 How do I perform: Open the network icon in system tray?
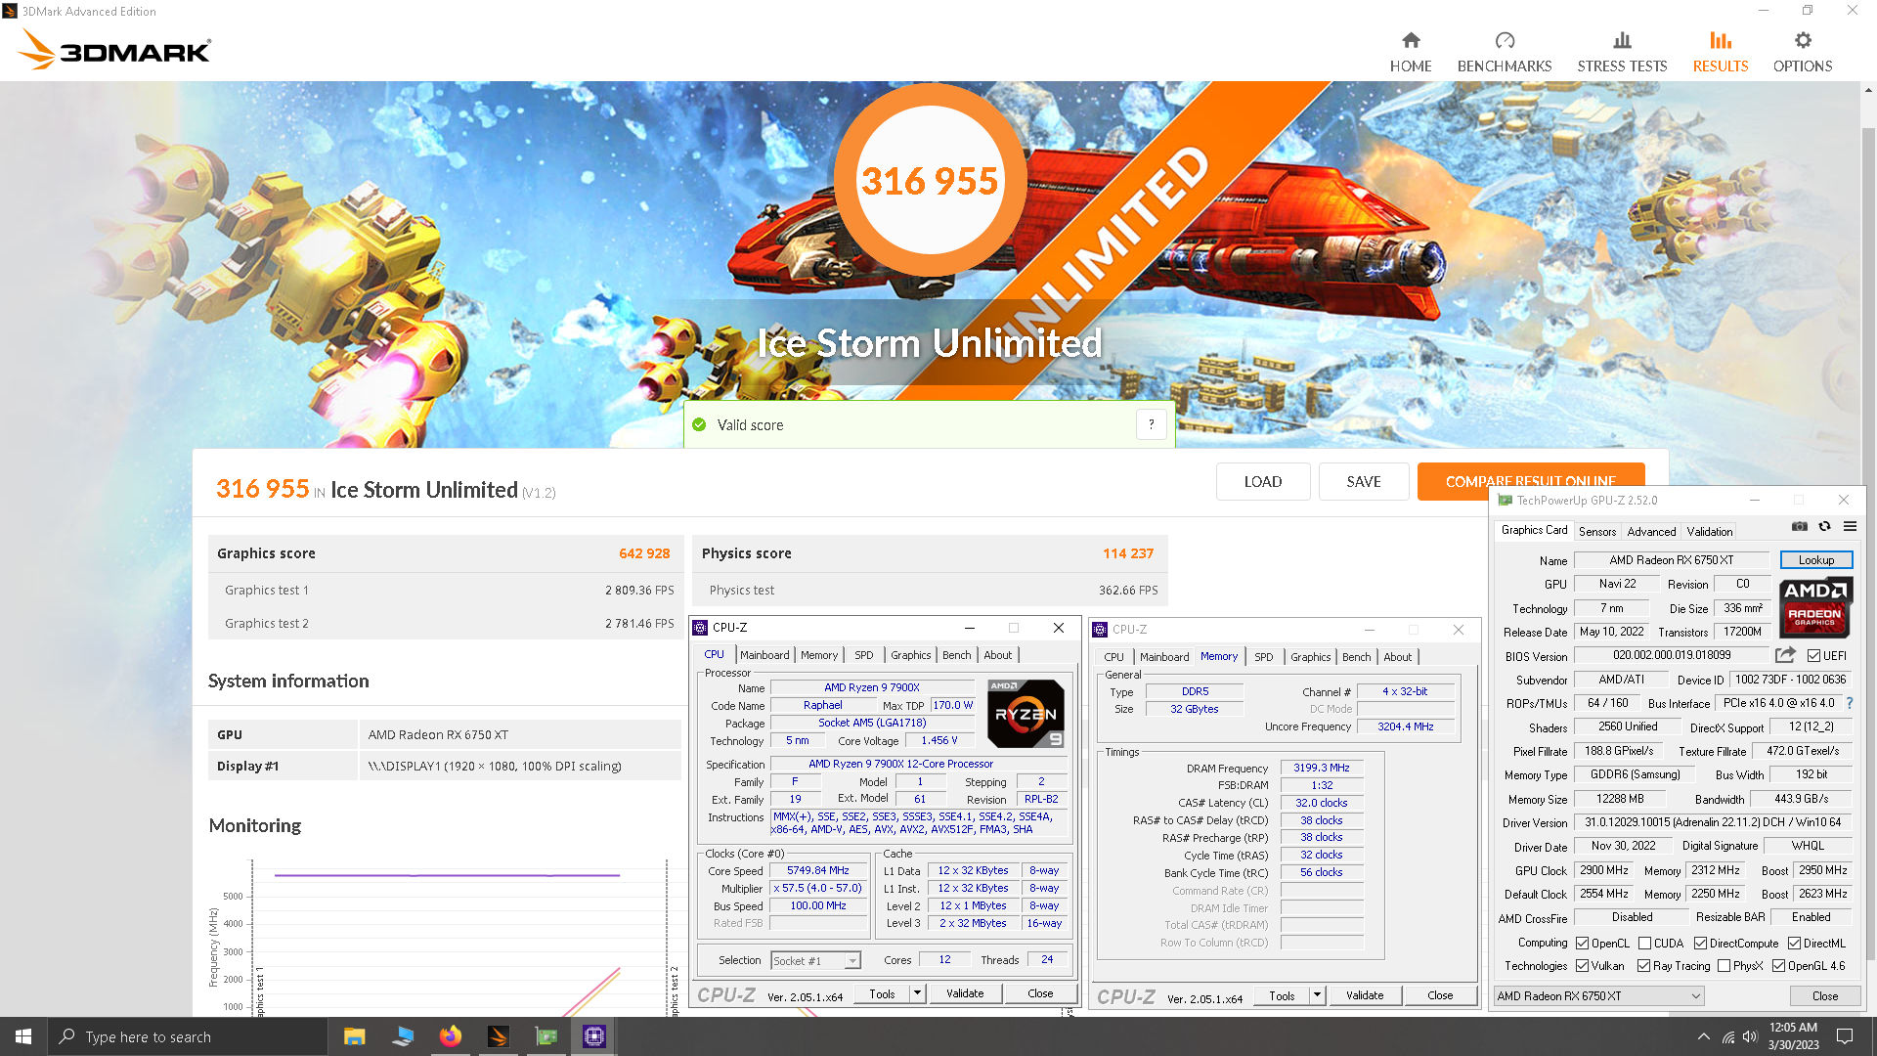pos(1727,1036)
